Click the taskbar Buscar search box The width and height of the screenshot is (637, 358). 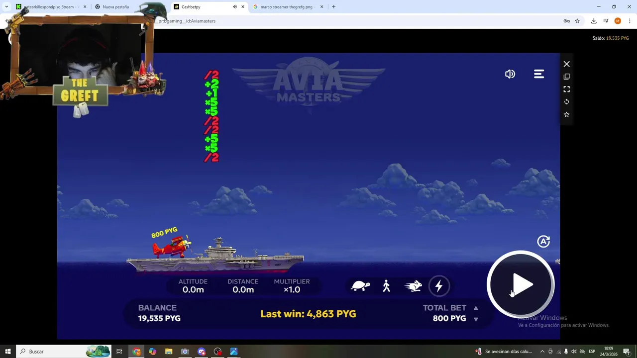(x=64, y=352)
